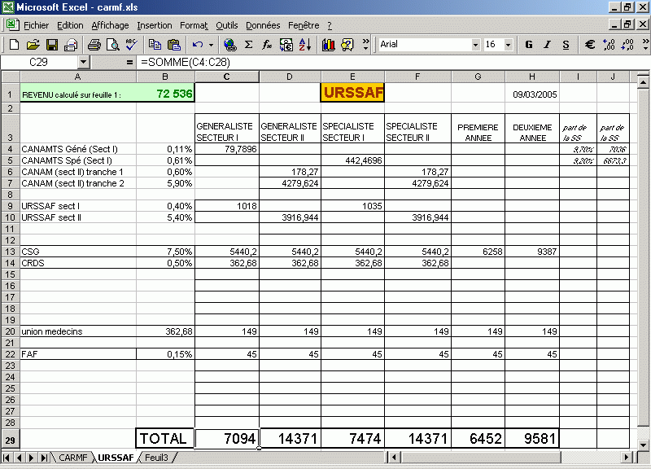The image size is (651, 469).
Task: Undo the last action with the Undo arrow
Action: (198, 45)
